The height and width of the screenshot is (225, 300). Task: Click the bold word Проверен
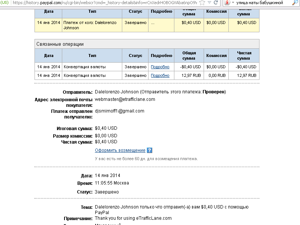coord(213,92)
